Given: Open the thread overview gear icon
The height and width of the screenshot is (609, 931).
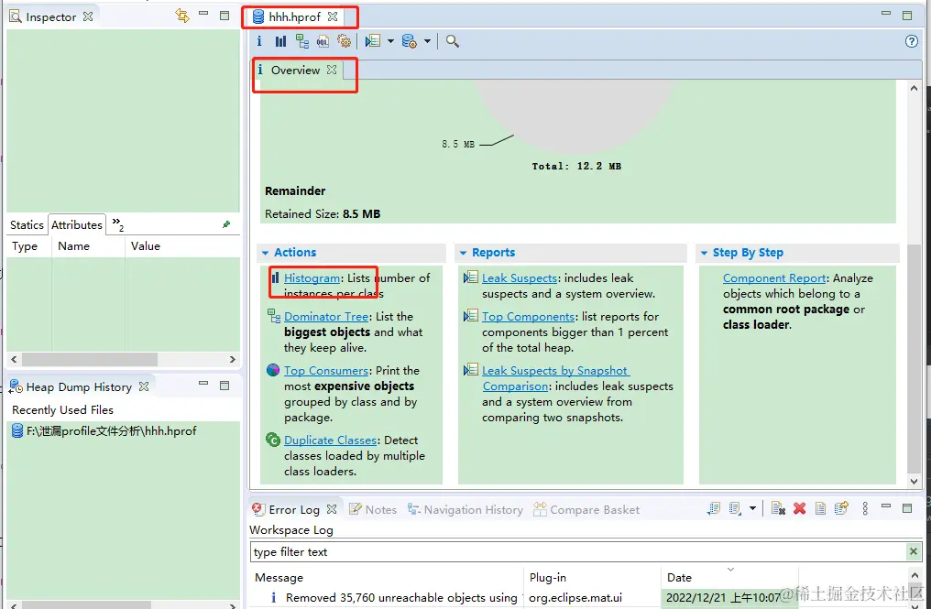Looking at the screenshot, I should click(344, 41).
